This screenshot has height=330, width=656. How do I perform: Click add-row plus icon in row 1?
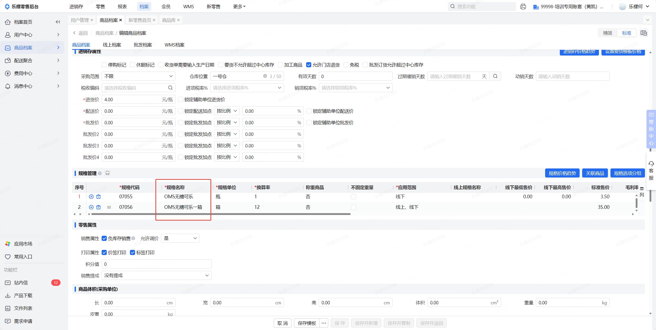pos(91,197)
